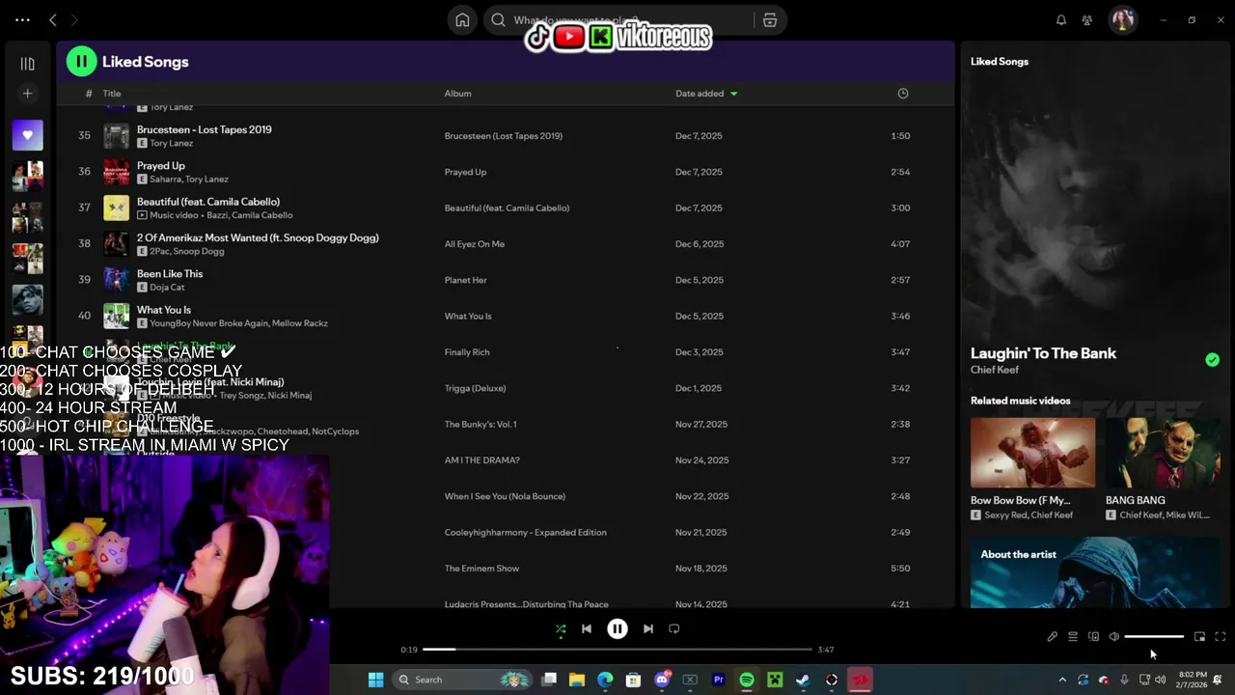1235x695 pixels.
Task: Click the Liked Songs header in right panel
Action: click(1000, 62)
